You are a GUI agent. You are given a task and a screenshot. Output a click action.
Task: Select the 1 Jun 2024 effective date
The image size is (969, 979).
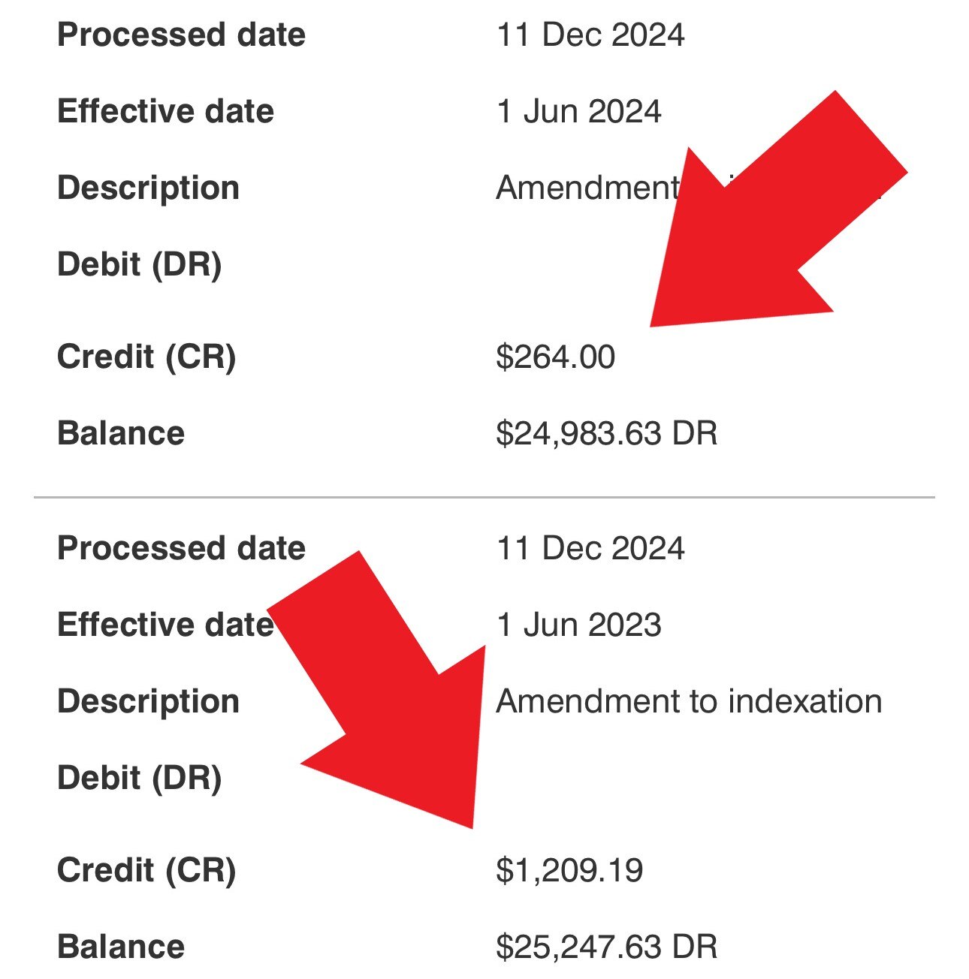(578, 112)
